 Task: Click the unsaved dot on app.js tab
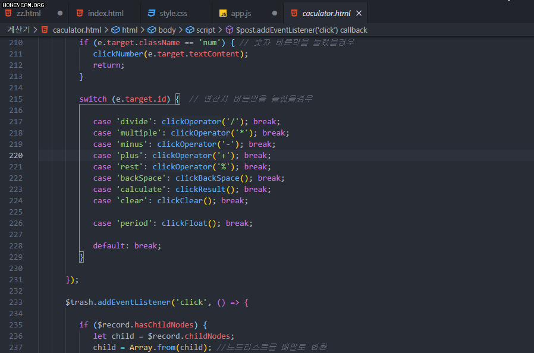[x=275, y=13]
